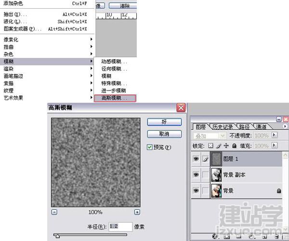This screenshot has width=289, height=241.
Task: Select the 图层 1 layer thumbnail
Action: tap(216, 159)
